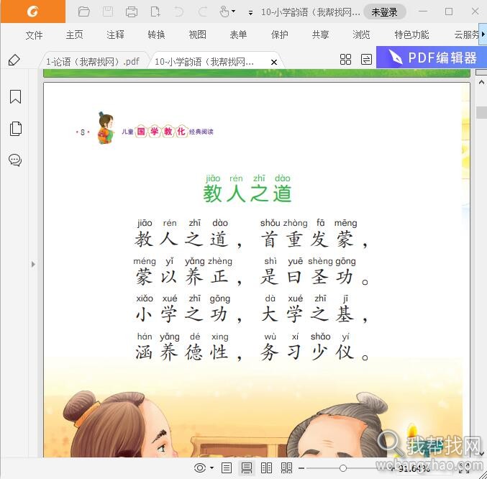
Task: Open the 浏览 tab
Action: 362,35
